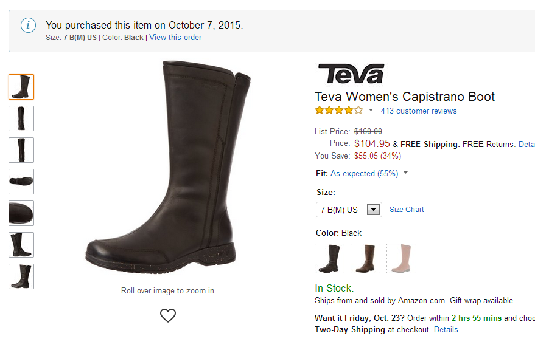The width and height of the screenshot is (535, 339).
Task: Click the info icon in purchase notice
Action: click(28, 25)
